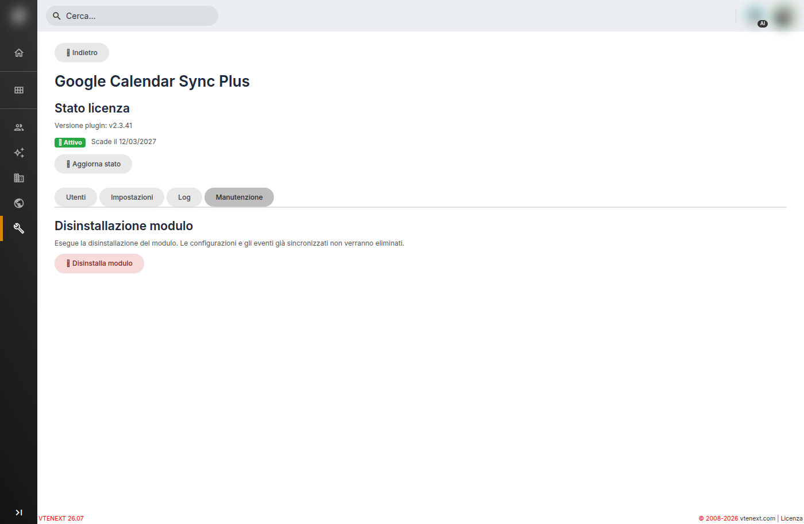Screen dimensions: 804x524
Task: Show the Log tab
Action: pos(184,197)
